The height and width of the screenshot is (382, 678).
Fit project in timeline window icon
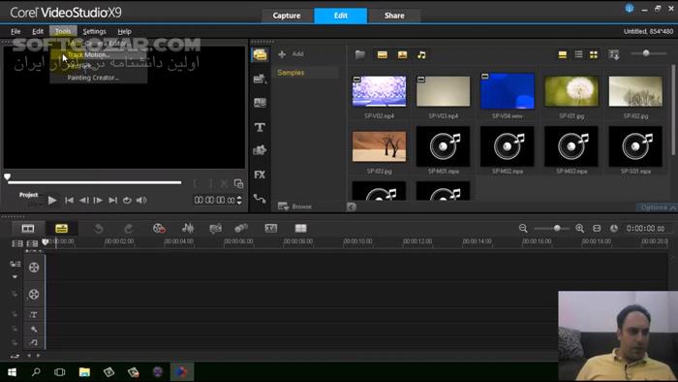(x=597, y=229)
